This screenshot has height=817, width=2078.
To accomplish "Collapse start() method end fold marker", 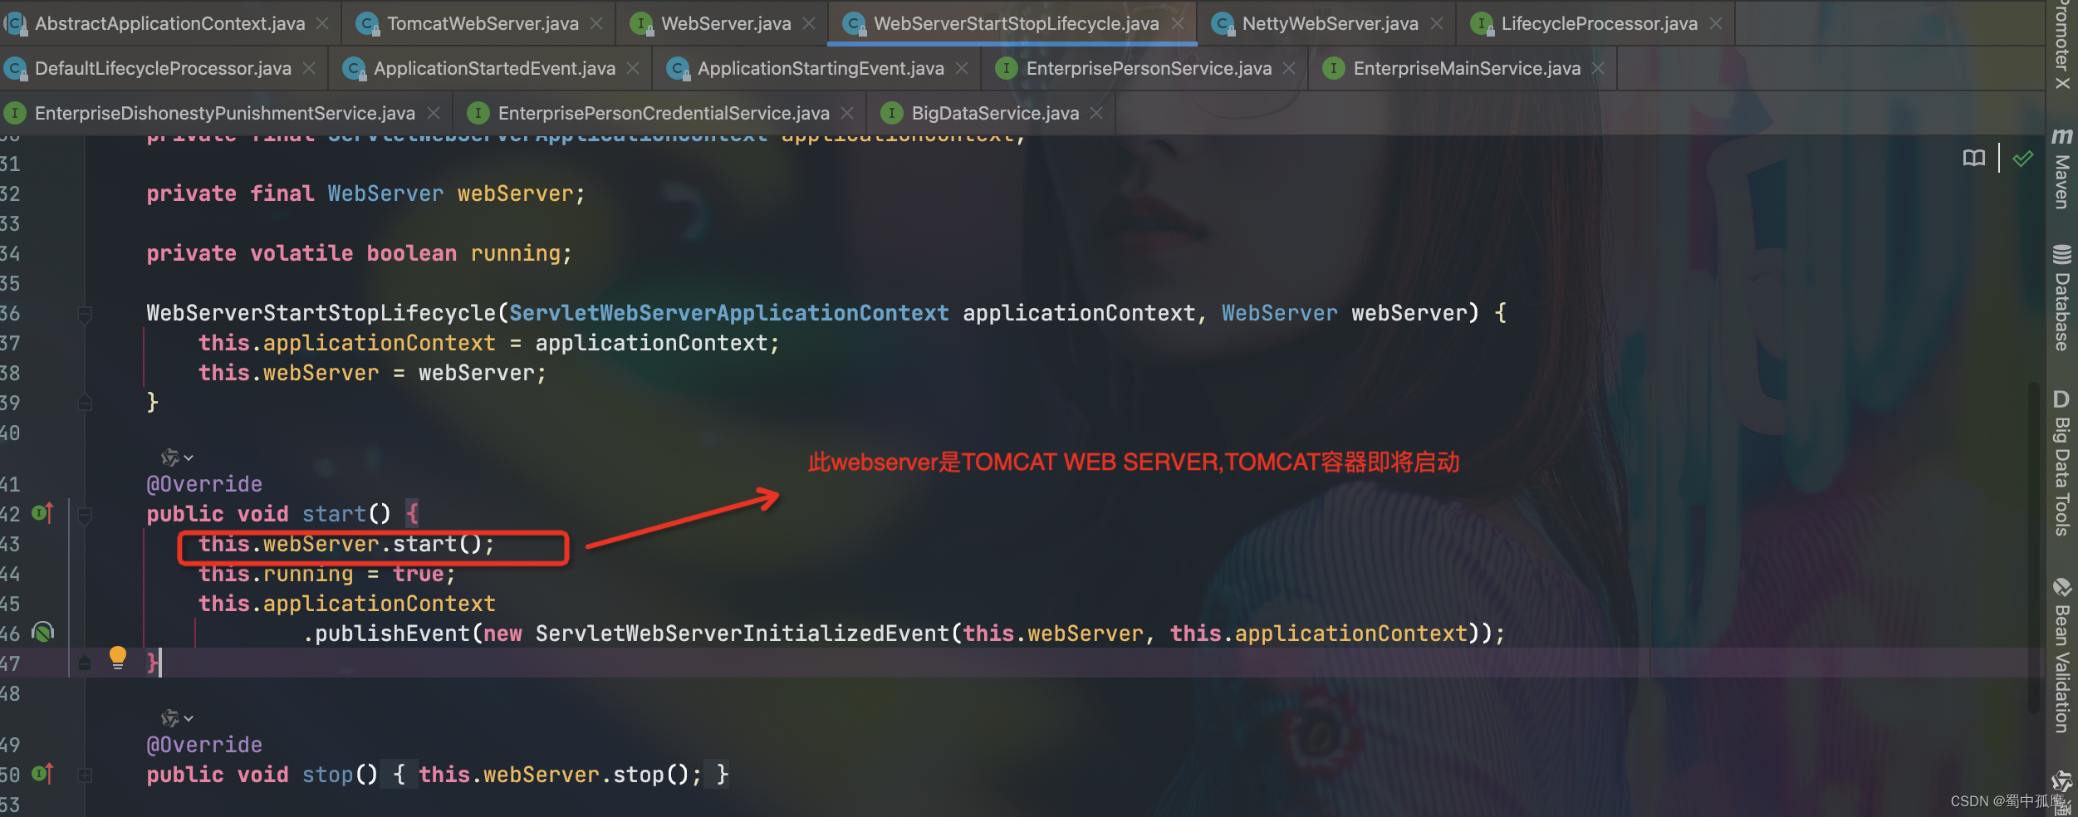I will [x=84, y=663].
